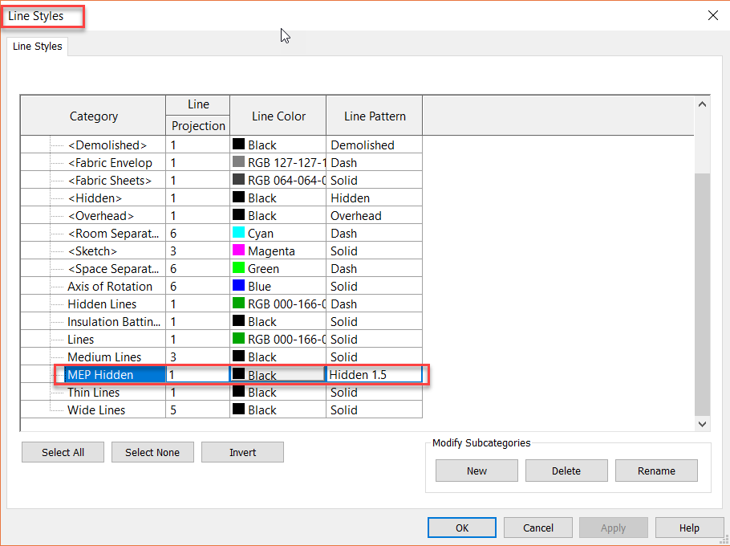Click the Line Pattern column header
Screen dimensions: 730x546
375,116
